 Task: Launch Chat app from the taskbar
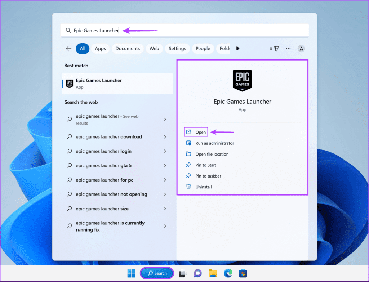[198, 273]
